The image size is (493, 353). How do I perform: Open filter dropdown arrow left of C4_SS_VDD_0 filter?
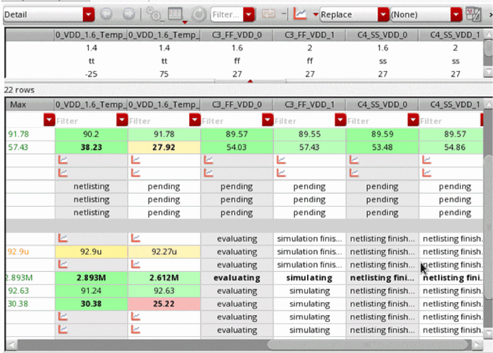(x=341, y=120)
